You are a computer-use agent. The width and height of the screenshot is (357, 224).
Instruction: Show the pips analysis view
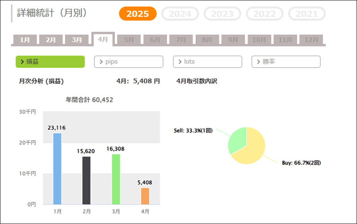click(x=129, y=62)
